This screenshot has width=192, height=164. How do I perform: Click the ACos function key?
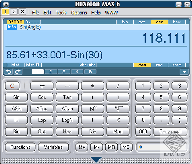[42, 109]
